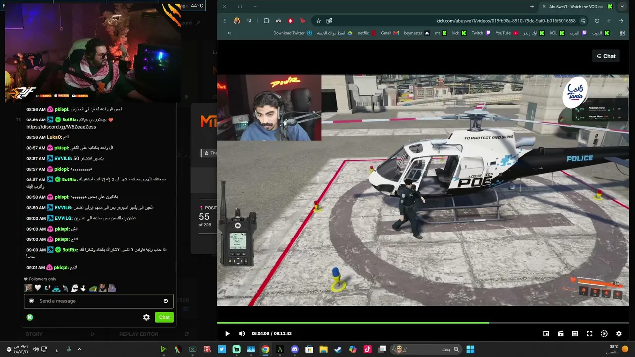Open Discord from the taskbar

[x=295, y=349]
